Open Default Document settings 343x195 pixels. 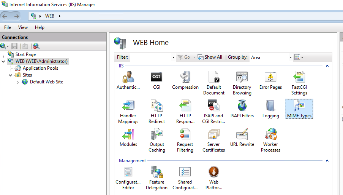pos(214,83)
